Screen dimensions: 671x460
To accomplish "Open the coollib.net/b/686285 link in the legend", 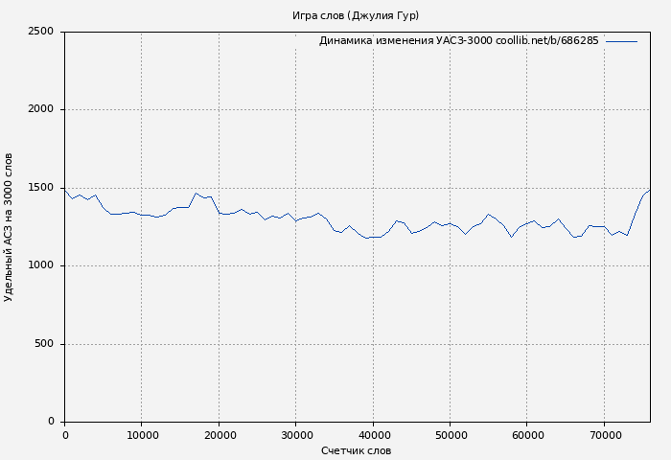I will click(x=547, y=41).
